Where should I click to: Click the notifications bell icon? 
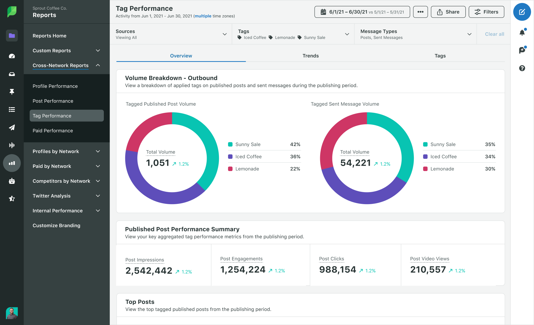click(x=523, y=31)
